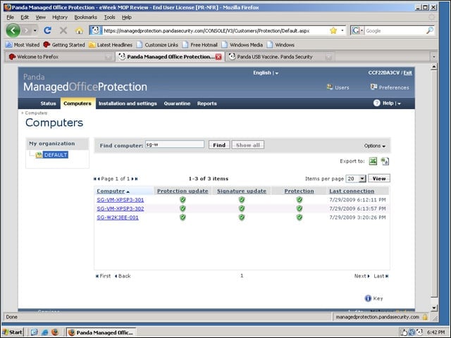Click the signature update shield for SG-VM-XPSP3-302

242,208
